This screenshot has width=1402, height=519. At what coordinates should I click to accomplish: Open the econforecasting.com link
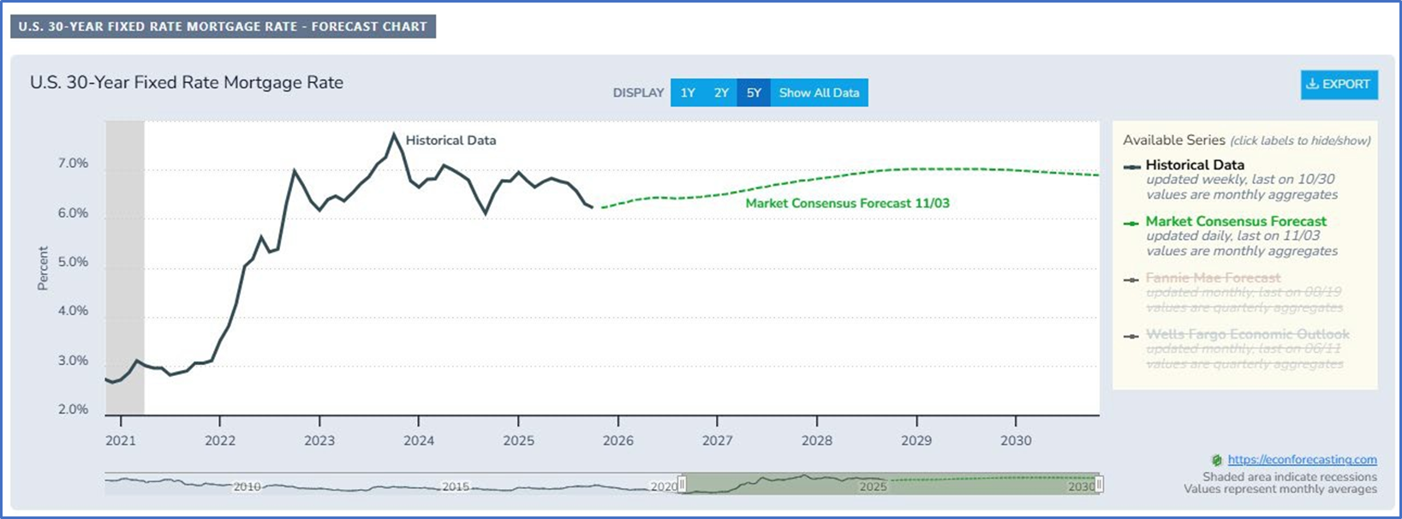(1302, 460)
